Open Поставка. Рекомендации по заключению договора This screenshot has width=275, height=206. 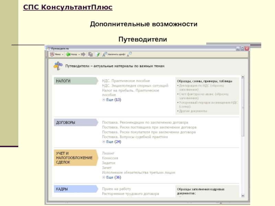(145, 122)
